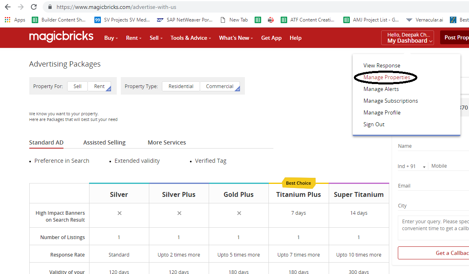
Task: Click the site lock icon in address bar
Action: [50, 7]
